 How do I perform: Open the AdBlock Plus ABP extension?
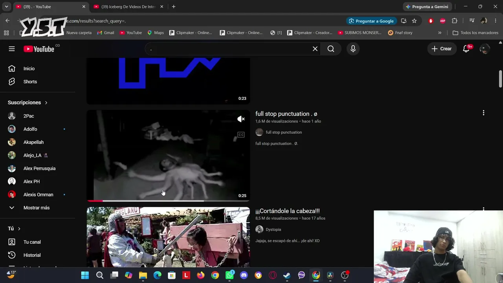[443, 21]
